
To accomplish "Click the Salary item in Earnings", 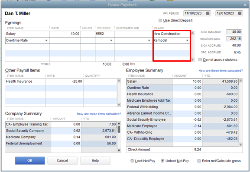I will [x=27, y=34].
